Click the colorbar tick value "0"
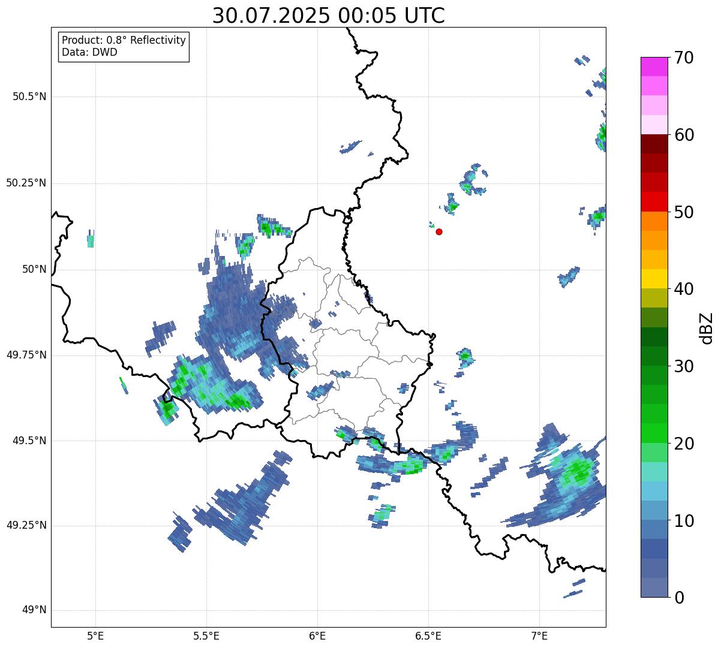Viewport: 721px width, 648px height. click(679, 598)
